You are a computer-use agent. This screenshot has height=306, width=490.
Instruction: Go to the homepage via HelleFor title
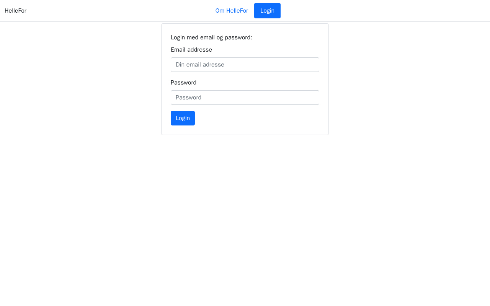[15, 11]
